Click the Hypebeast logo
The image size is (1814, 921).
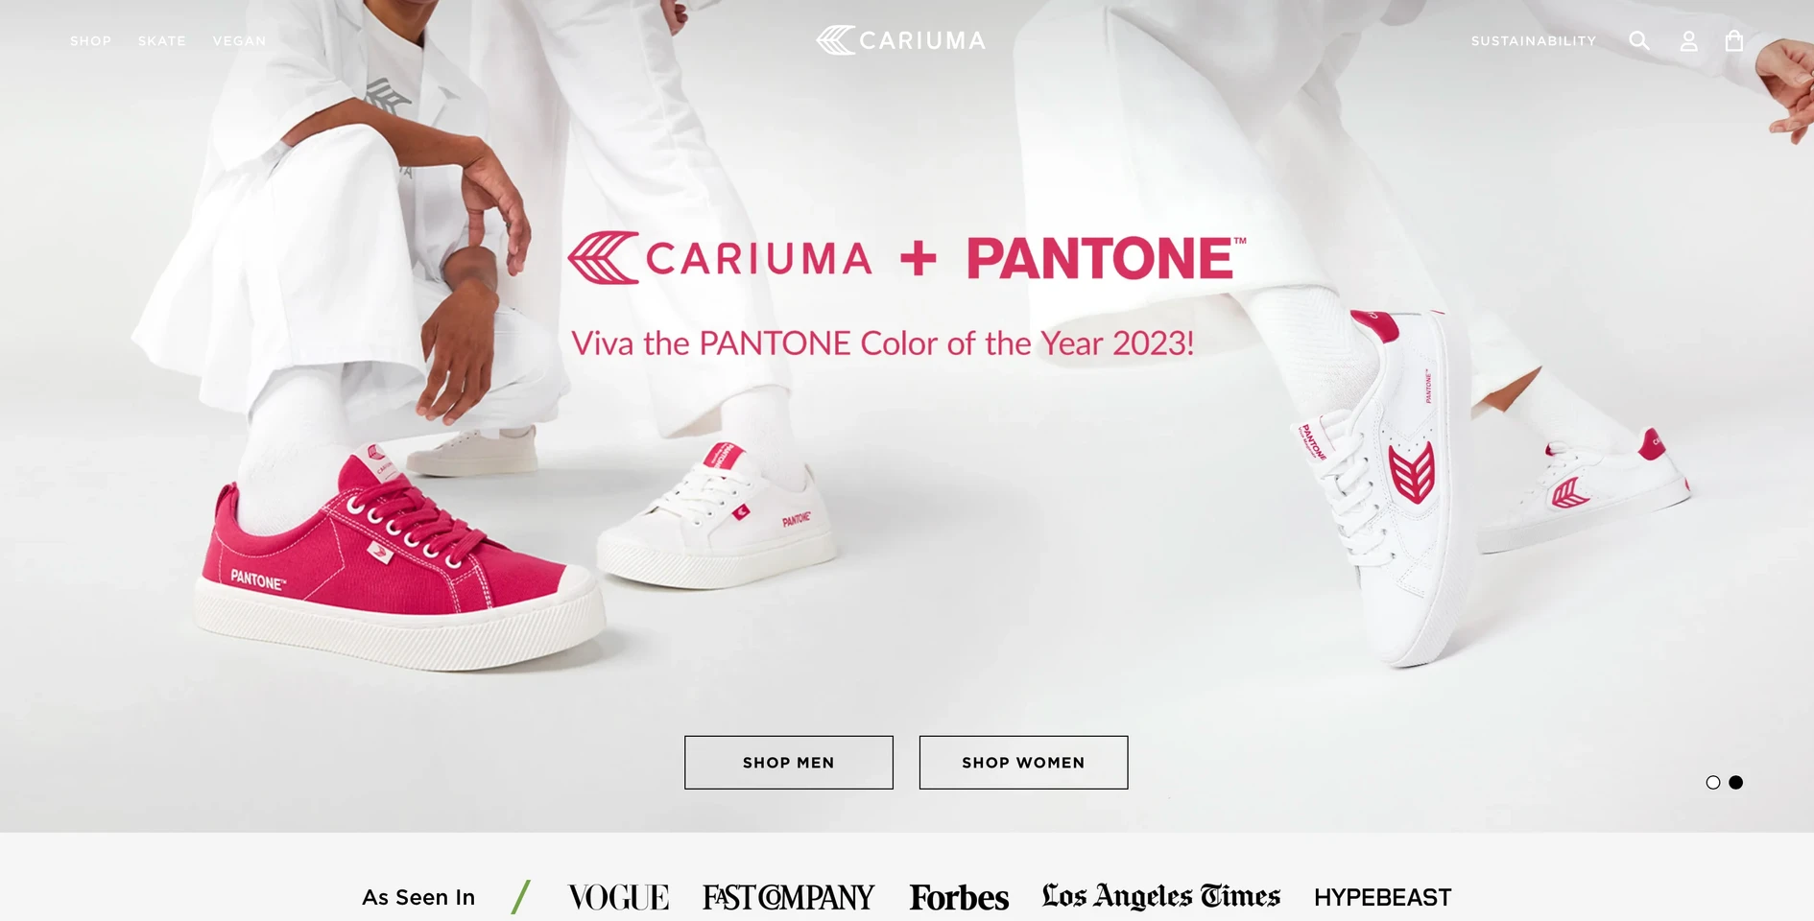[1382, 897]
